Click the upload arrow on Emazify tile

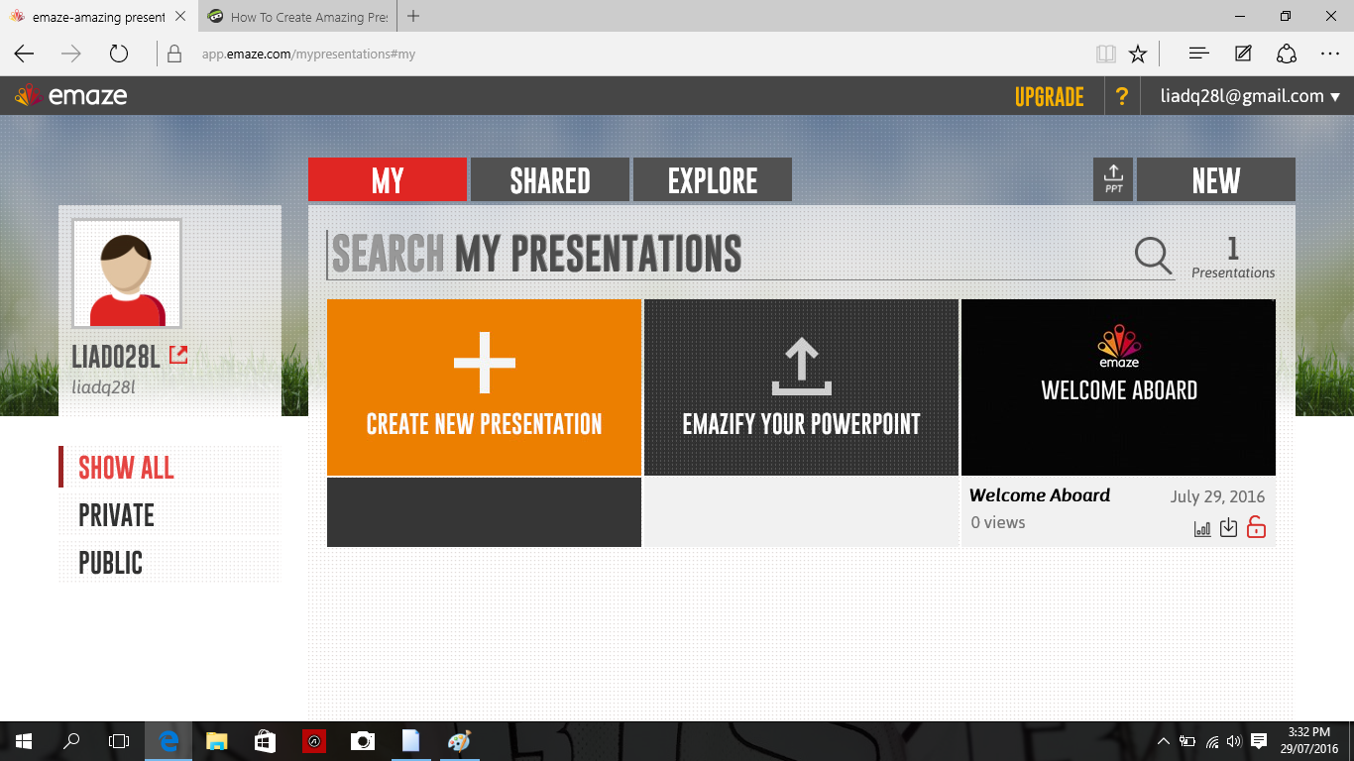click(801, 368)
